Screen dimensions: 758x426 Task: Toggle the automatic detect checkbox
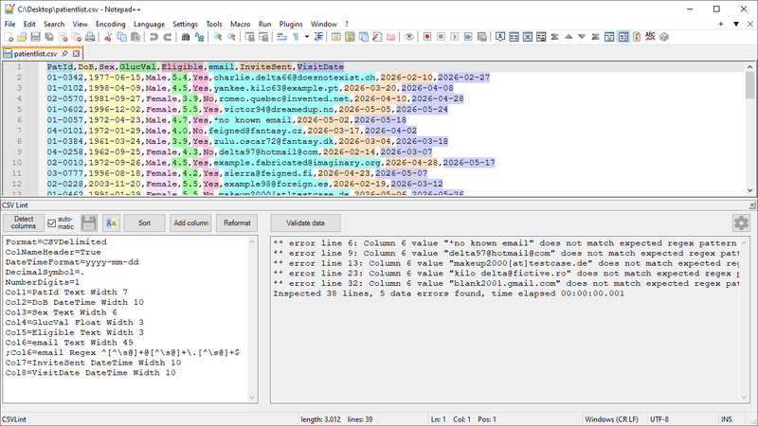coord(52,223)
